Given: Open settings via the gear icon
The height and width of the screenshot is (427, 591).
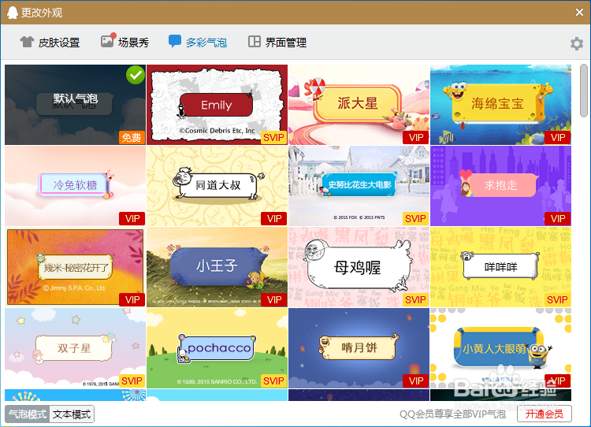Looking at the screenshot, I should (x=577, y=43).
